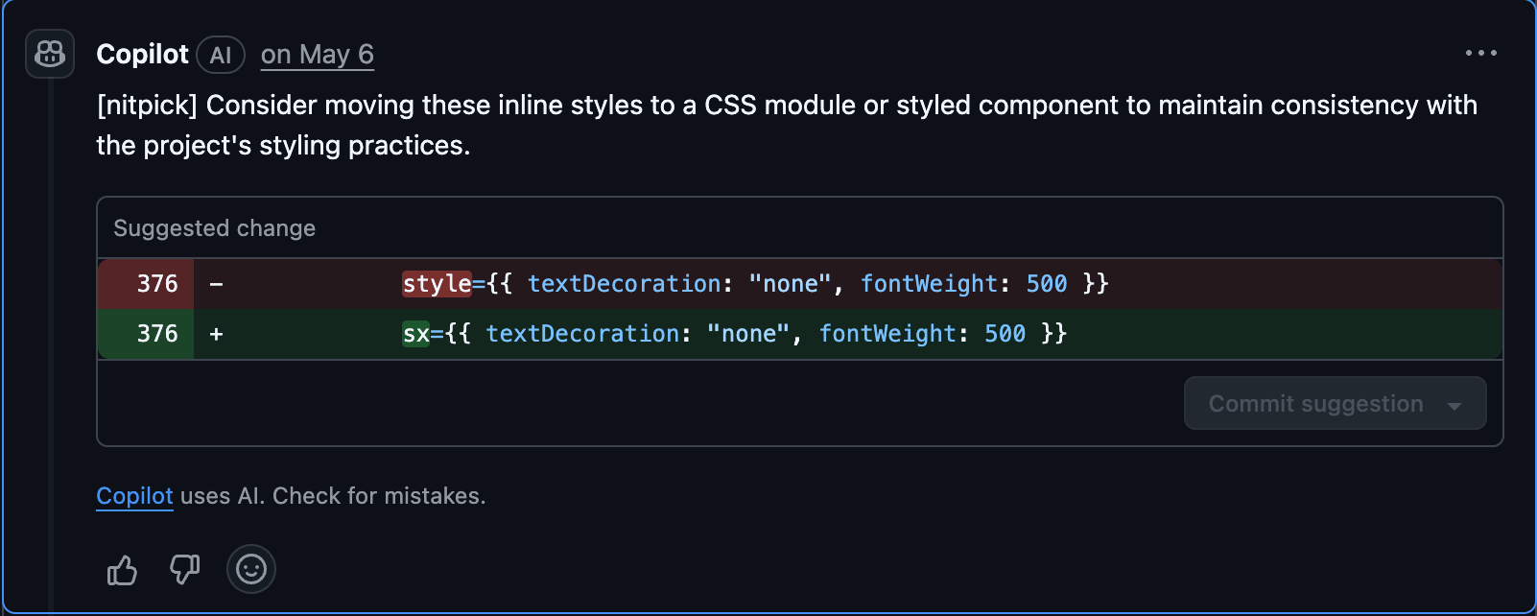The image size is (1537, 616).
Task: Click the minus marker on the deleted line
Action: point(217,284)
